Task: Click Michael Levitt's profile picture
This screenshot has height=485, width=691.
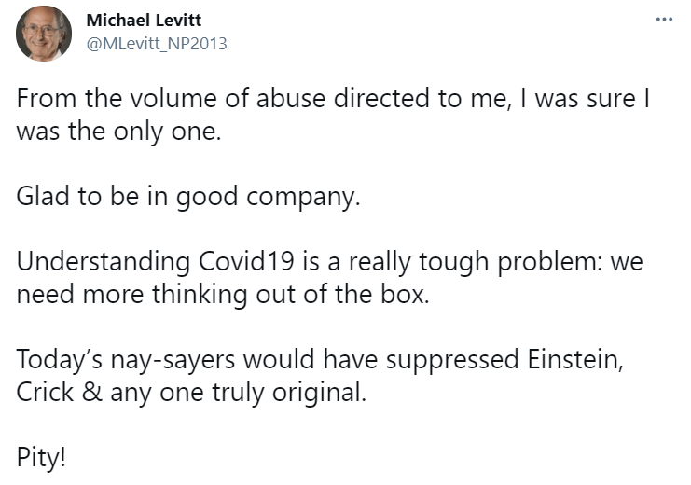Action: pos(44,33)
